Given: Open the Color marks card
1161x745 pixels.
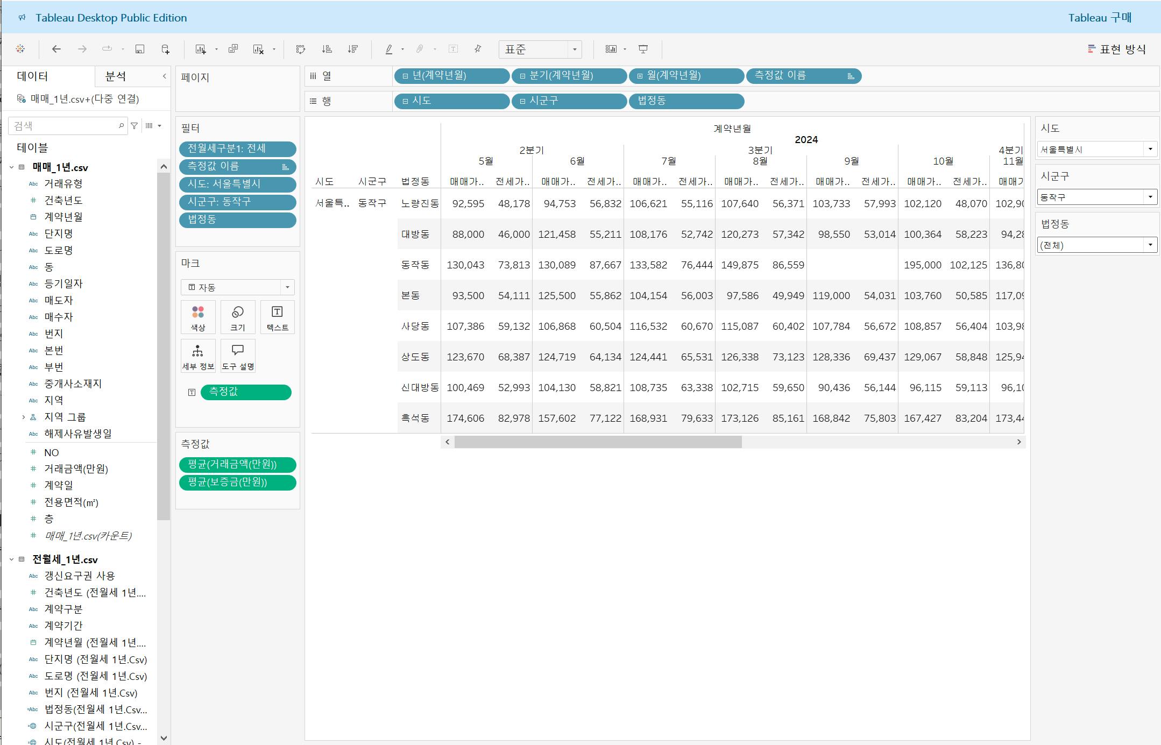Looking at the screenshot, I should click(198, 317).
